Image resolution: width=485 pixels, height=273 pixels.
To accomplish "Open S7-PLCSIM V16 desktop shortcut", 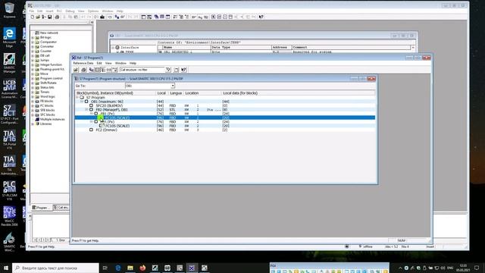I will point(9,190).
